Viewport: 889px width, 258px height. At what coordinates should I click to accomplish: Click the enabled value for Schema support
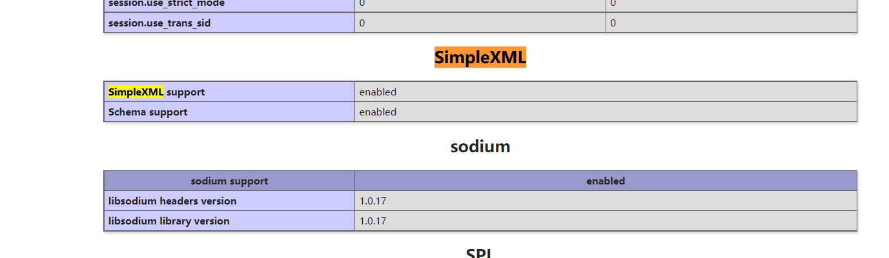point(378,112)
